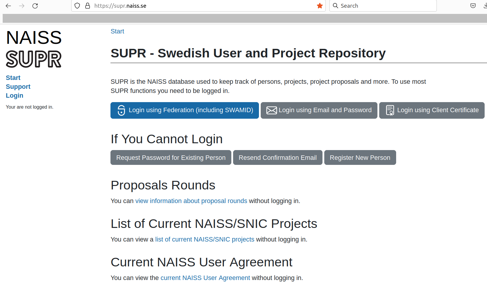Open the Login sidebar link
The width and height of the screenshot is (487, 288).
click(15, 96)
